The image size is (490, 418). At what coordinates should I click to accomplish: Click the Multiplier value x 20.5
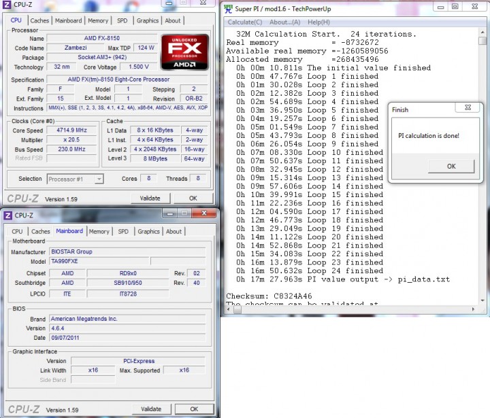(x=71, y=140)
